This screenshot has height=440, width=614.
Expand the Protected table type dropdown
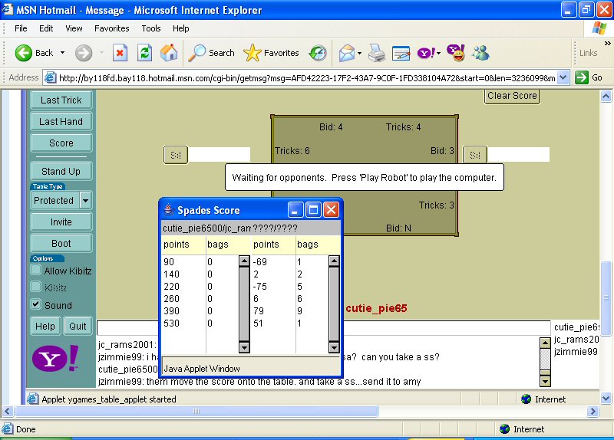[85, 200]
